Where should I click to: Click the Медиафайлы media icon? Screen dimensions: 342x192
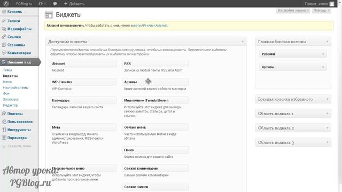coord(4,29)
